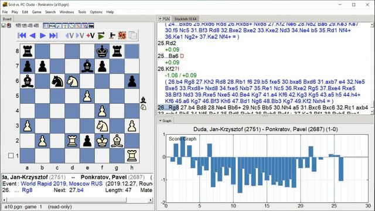
Task: Open the Options menu
Action: point(96,12)
